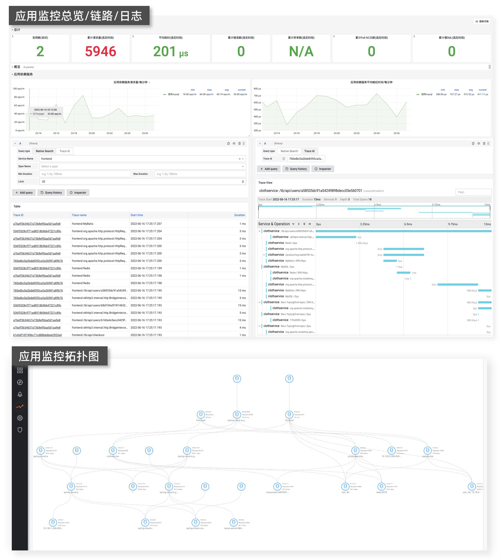Sort table by Trace name column
Screen dimensions: 501x560
[x=79, y=215]
